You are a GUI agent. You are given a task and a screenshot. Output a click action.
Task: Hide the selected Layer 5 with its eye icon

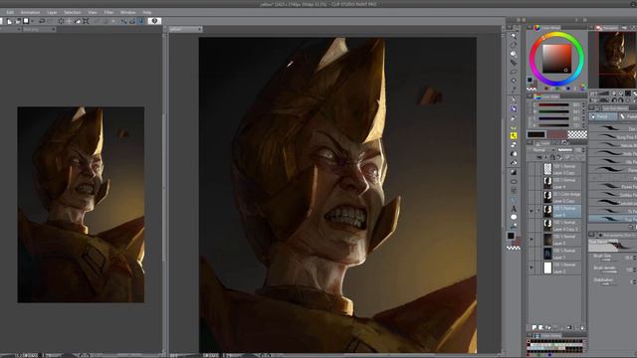click(x=531, y=211)
